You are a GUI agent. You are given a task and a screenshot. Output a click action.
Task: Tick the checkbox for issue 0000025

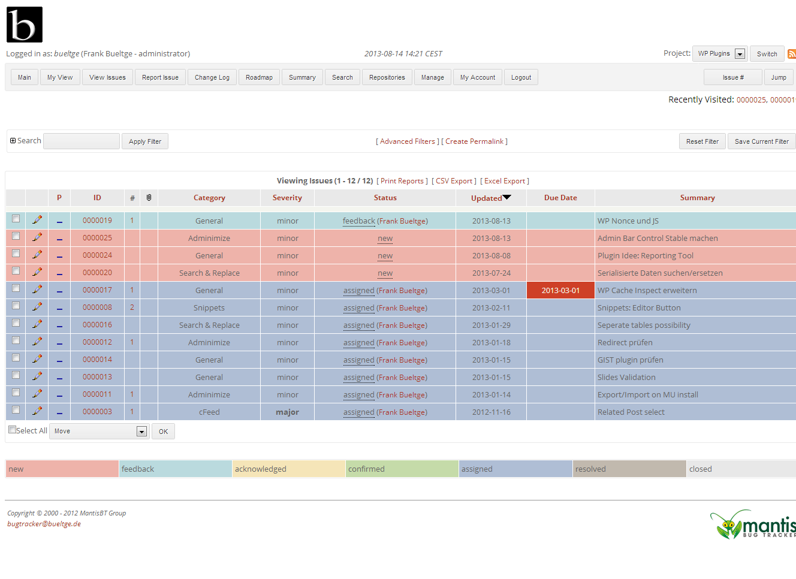click(16, 236)
